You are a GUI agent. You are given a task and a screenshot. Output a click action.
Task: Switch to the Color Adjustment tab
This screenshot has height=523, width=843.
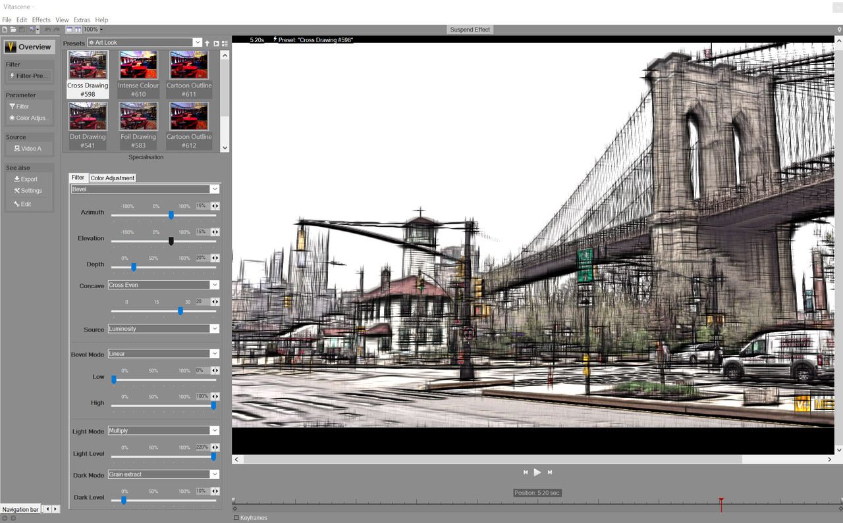click(x=113, y=178)
